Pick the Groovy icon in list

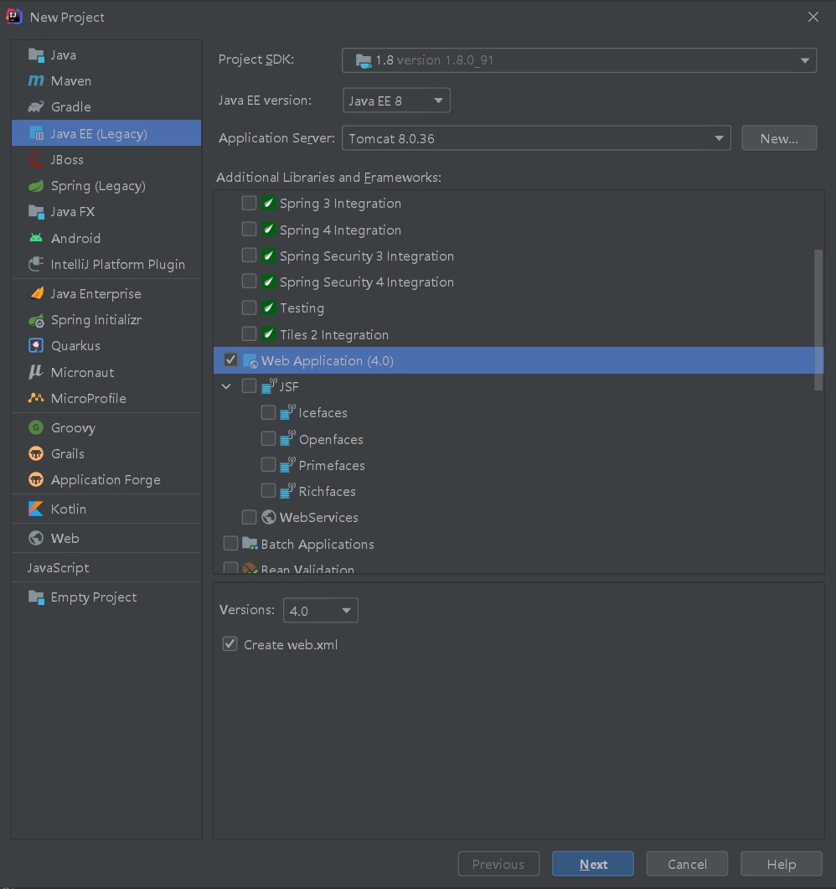[36, 427]
